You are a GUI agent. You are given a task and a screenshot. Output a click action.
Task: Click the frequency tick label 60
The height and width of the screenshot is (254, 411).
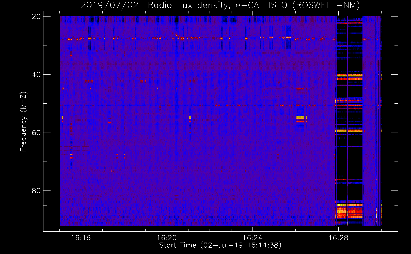[x=36, y=133]
